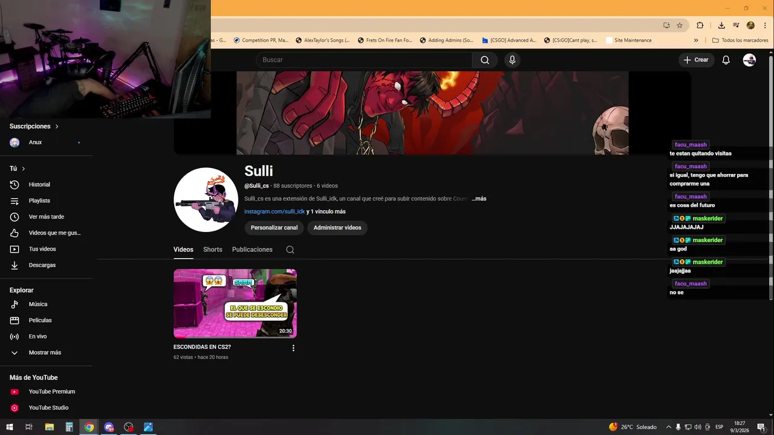Open Videos que me gustan
774x435 pixels.
click(47, 233)
